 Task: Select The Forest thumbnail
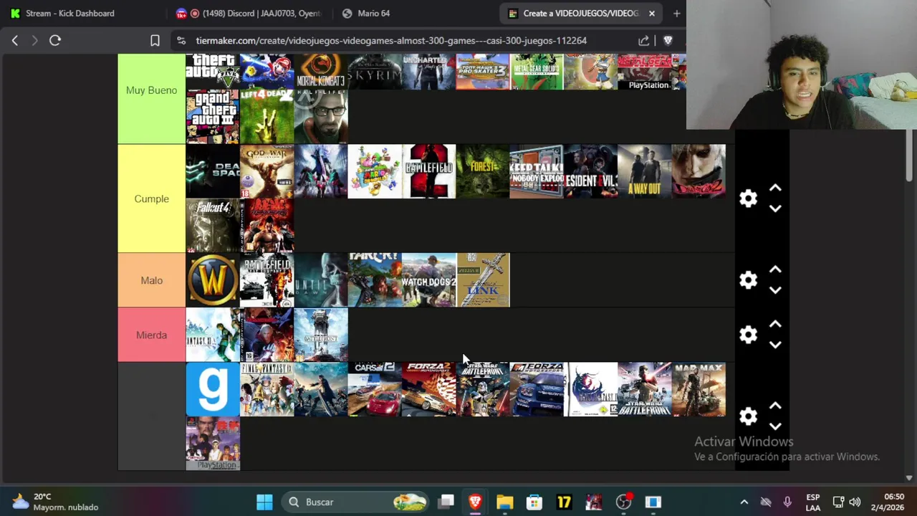(x=483, y=171)
